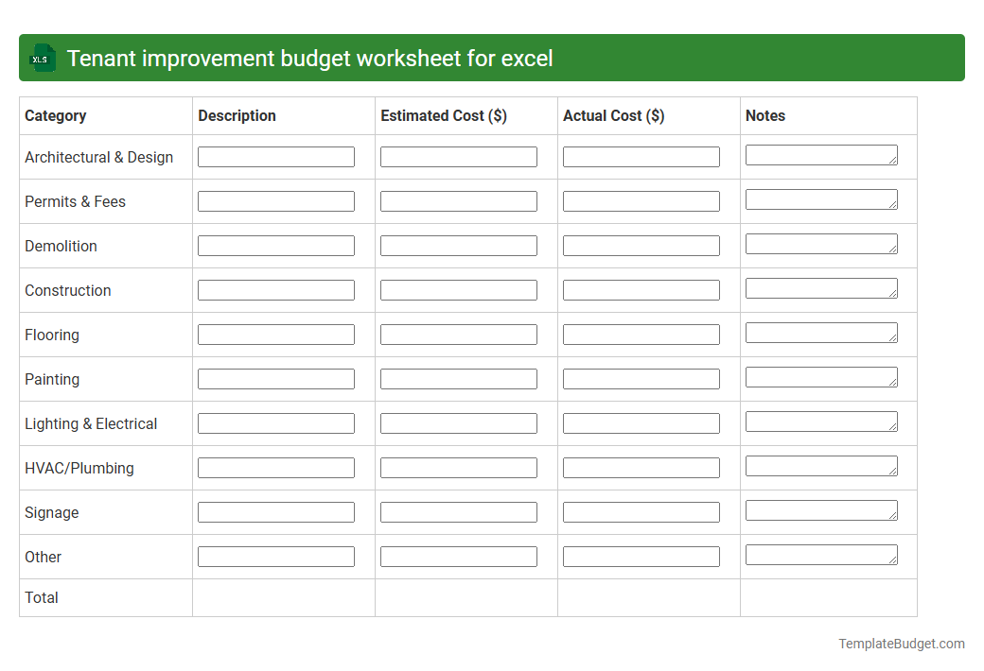Click the Estimated Cost field for Other
Image resolution: width=984 pixels, height=671 pixels.
458,556
